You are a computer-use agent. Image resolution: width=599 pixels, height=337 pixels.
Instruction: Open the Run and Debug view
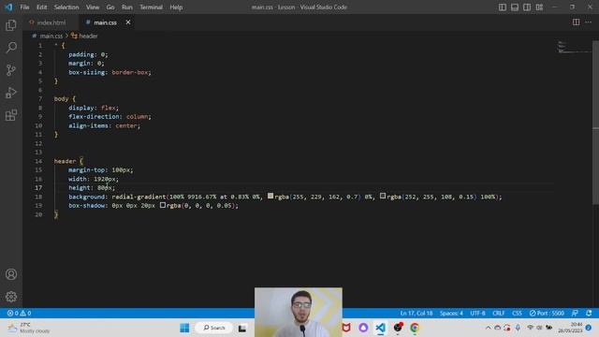coord(11,93)
